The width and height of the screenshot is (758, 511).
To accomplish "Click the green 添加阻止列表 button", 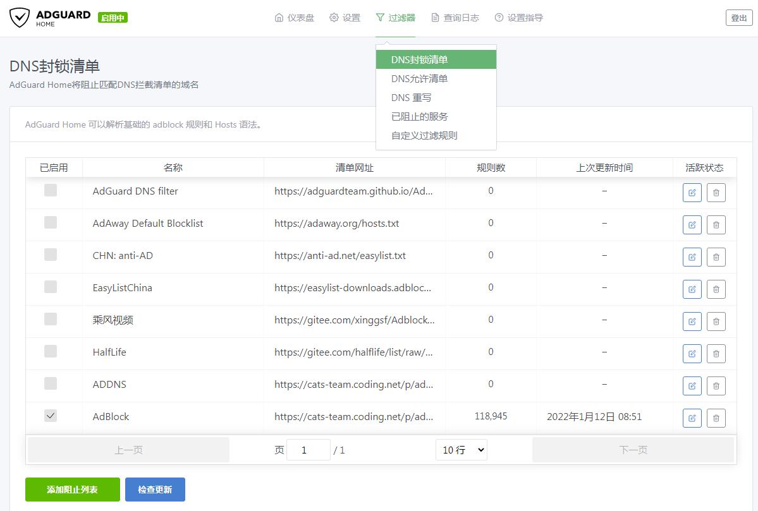I will [72, 489].
